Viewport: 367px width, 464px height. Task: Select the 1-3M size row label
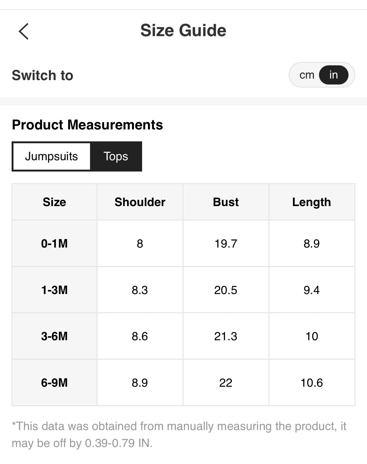click(54, 290)
